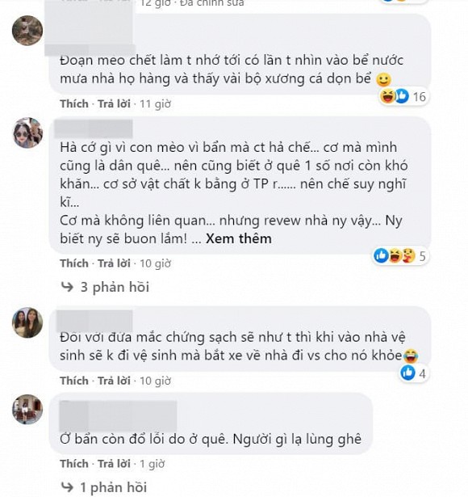Click the reply arrow icon beside '3 phản hồi'

tap(67, 287)
